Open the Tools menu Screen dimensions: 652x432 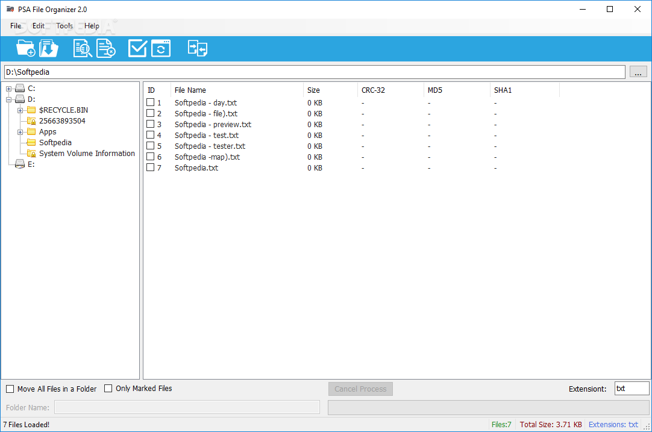[64, 26]
